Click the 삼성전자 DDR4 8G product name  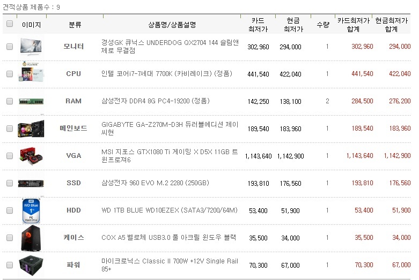[x=155, y=101]
